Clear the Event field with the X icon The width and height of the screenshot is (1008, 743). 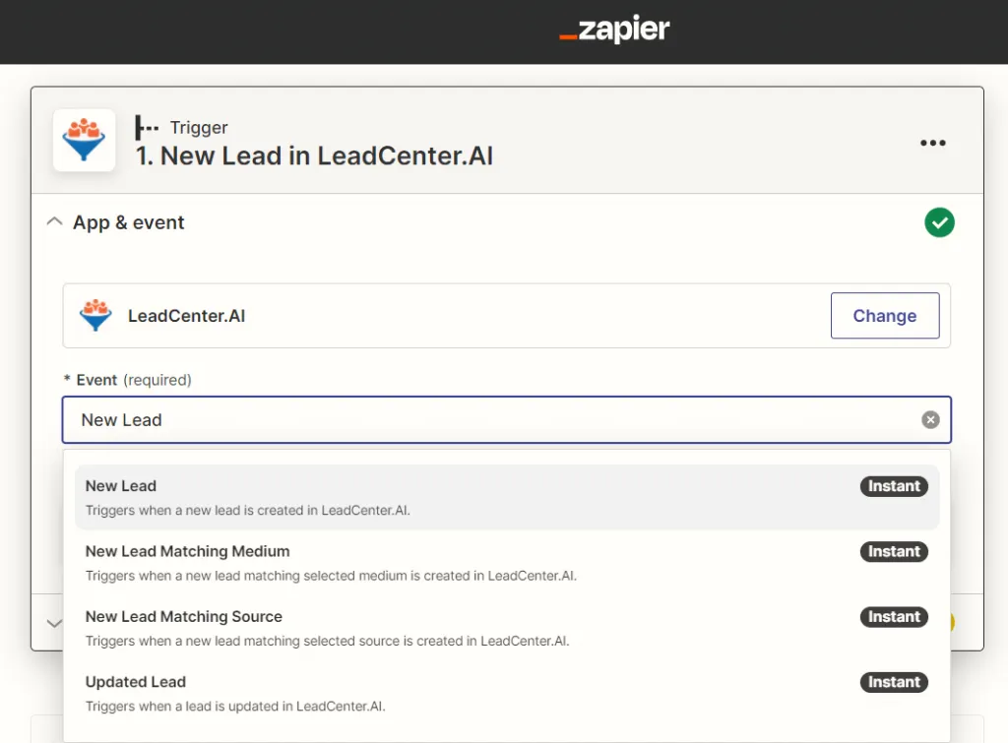point(930,419)
